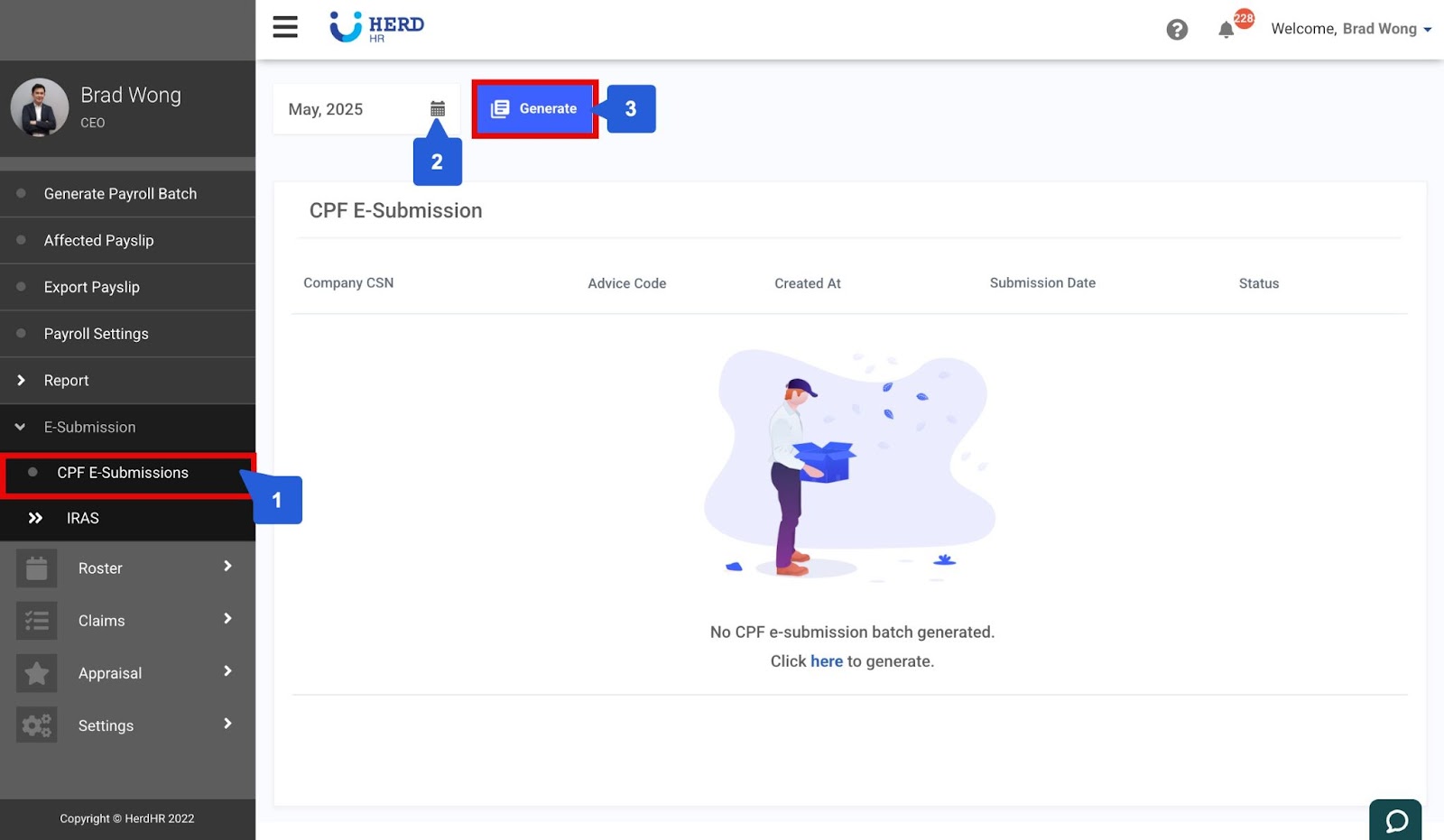Click the Roster calendar icon in sidebar
This screenshot has width=1444, height=840.
pyautogui.click(x=37, y=568)
